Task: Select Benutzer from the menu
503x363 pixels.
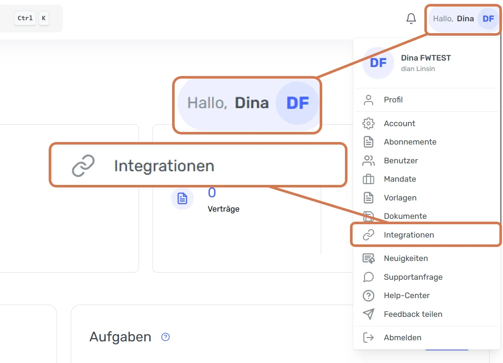Action: point(427,161)
